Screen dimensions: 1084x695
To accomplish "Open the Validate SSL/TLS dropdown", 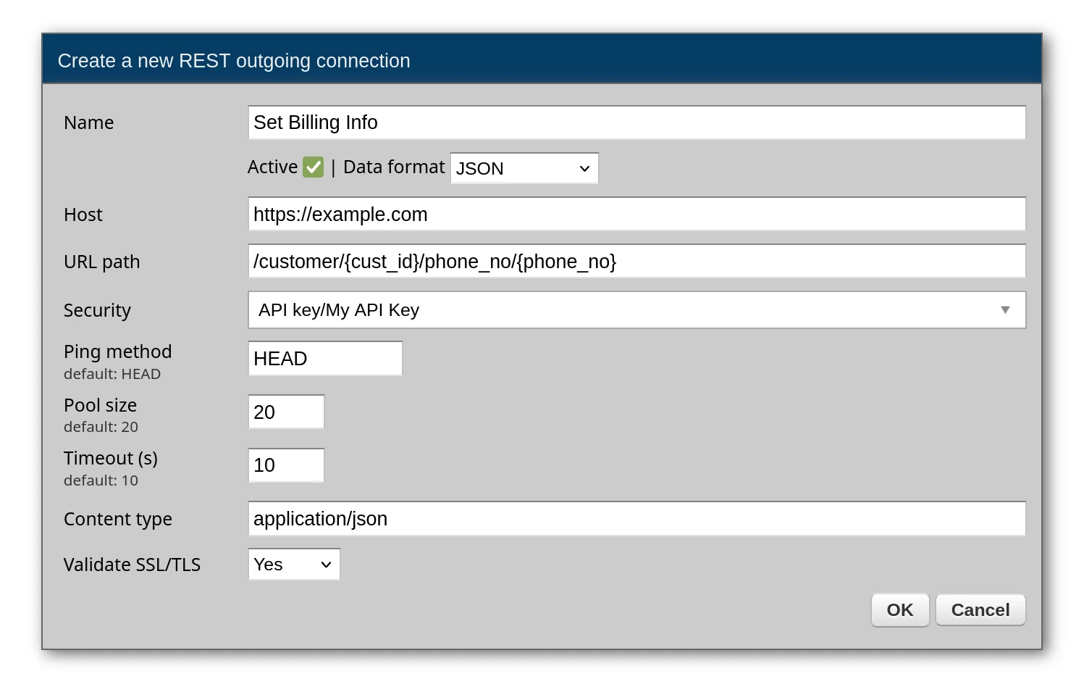I will click(x=293, y=565).
